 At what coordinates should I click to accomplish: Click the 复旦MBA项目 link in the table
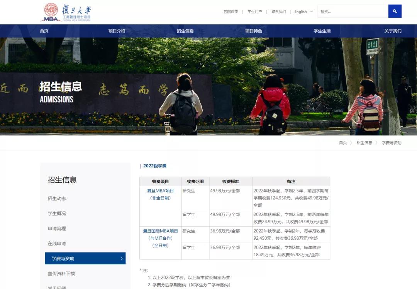point(160,191)
